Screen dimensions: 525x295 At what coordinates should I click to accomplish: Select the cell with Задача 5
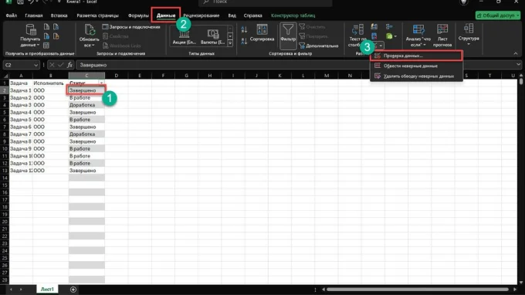(x=21, y=120)
